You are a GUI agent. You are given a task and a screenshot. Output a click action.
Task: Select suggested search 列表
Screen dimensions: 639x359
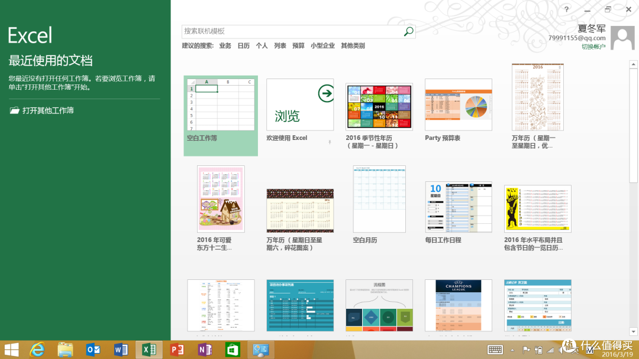280,45
